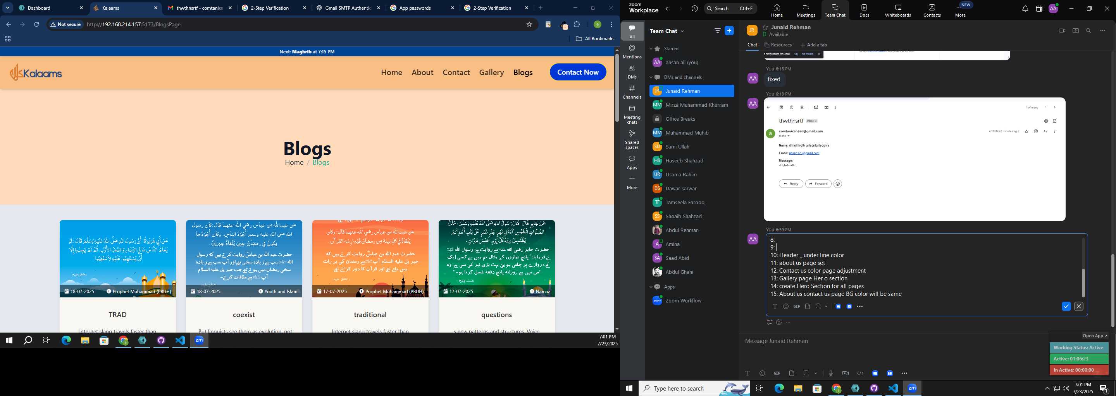The width and height of the screenshot is (1116, 396).
Task: Open more options in the chat header
Action: coord(1102,31)
